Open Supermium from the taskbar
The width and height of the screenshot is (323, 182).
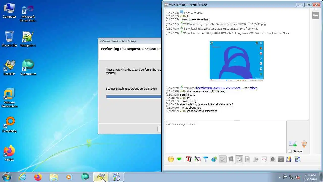(x=85, y=177)
